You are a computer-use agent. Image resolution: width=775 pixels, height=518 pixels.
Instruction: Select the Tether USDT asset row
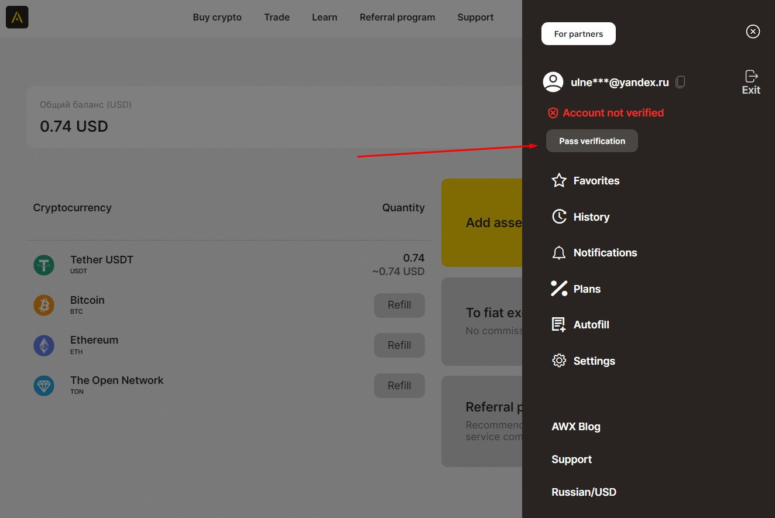228,265
